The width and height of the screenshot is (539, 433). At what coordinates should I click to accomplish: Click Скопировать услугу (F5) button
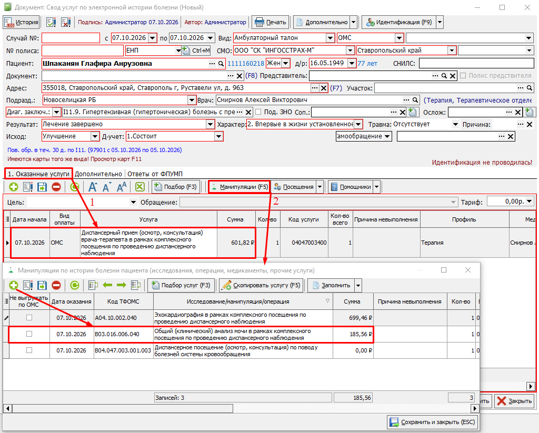pyautogui.click(x=261, y=285)
